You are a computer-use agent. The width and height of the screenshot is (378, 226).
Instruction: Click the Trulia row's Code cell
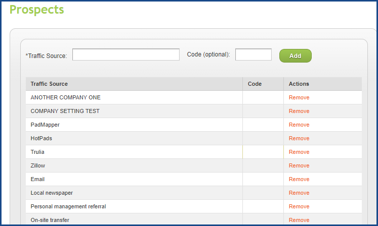click(x=263, y=152)
